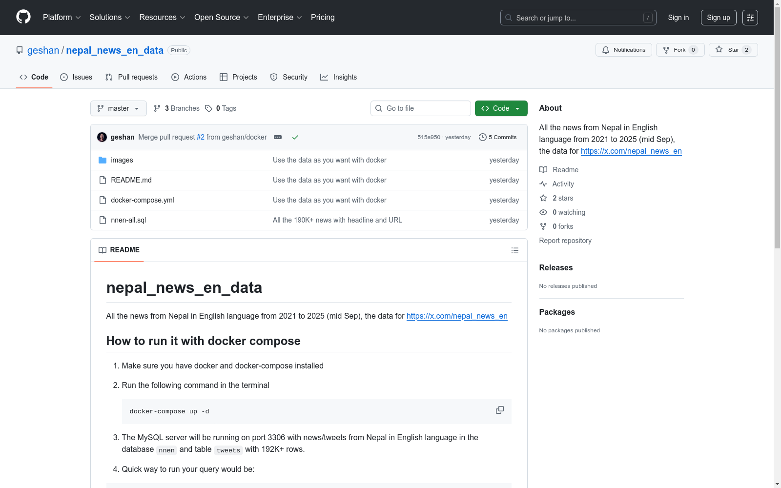Open pull request #2 link
This screenshot has height=488, width=781.
[x=201, y=137]
